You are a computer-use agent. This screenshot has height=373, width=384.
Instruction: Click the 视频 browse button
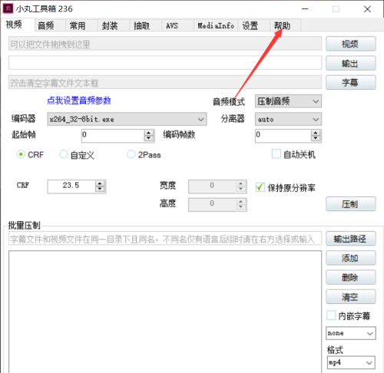pyautogui.click(x=351, y=44)
